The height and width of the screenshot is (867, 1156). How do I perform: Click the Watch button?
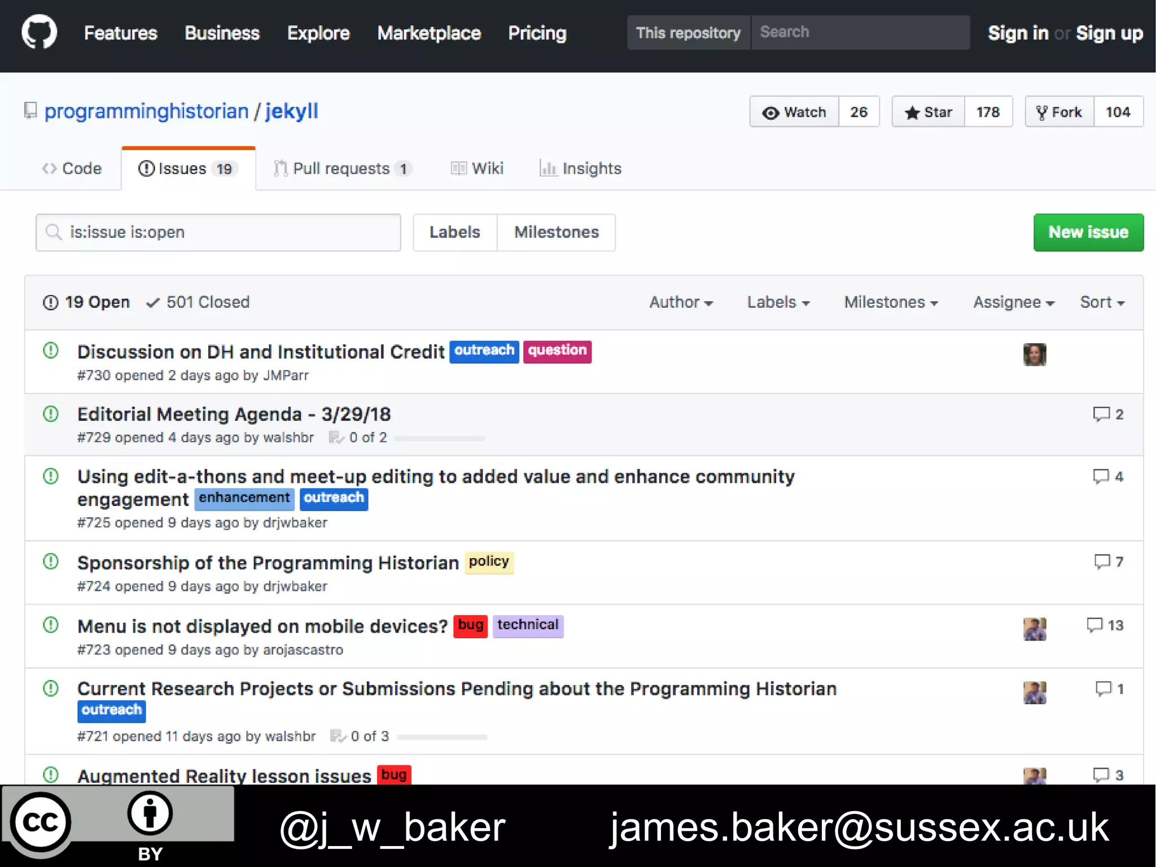794,112
